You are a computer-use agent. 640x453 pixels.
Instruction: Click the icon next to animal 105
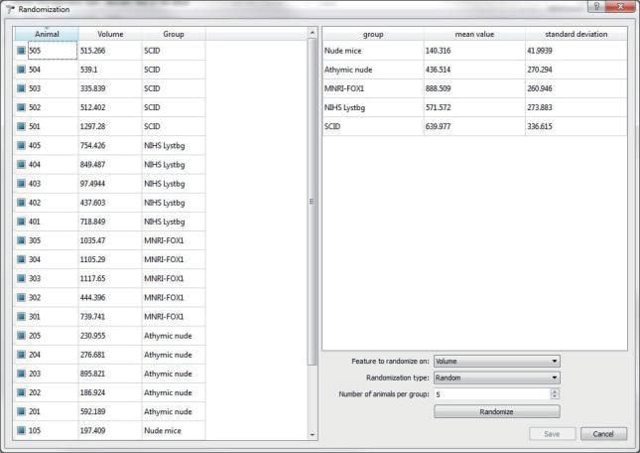(21, 430)
